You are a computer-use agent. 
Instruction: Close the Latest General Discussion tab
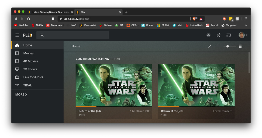tap(72, 12)
